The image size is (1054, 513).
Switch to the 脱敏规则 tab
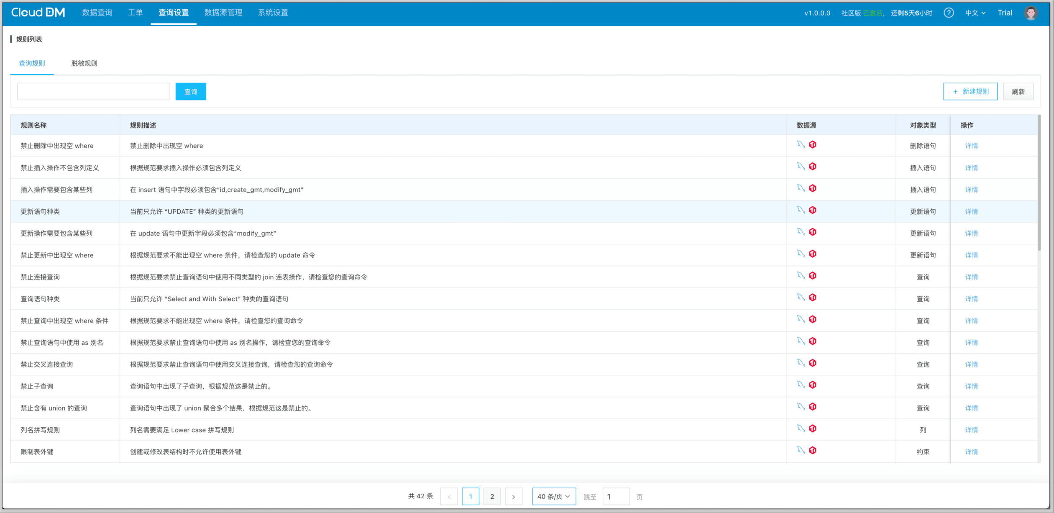coord(84,63)
